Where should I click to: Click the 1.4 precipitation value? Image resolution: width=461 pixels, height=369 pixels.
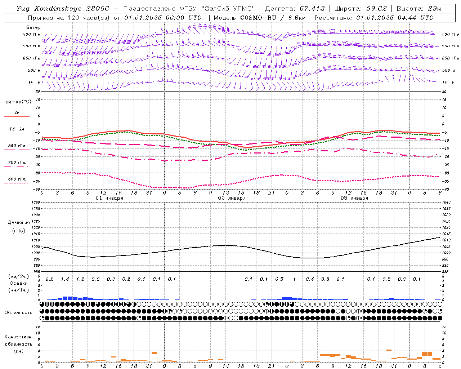65,279
